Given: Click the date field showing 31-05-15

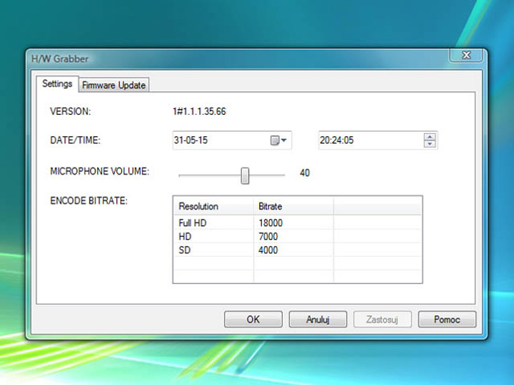Looking at the screenshot, I should click(232, 140).
